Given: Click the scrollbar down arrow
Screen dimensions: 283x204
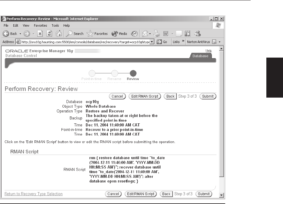Looking at the screenshot, I should tap(222, 195).
